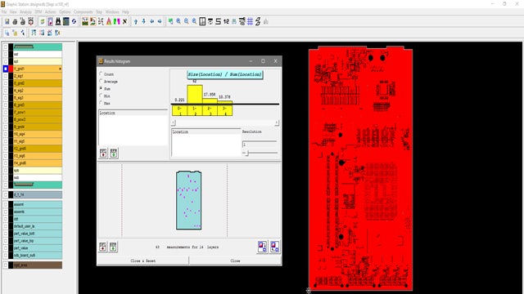Click the binoculars search icon

[x=58, y=22]
